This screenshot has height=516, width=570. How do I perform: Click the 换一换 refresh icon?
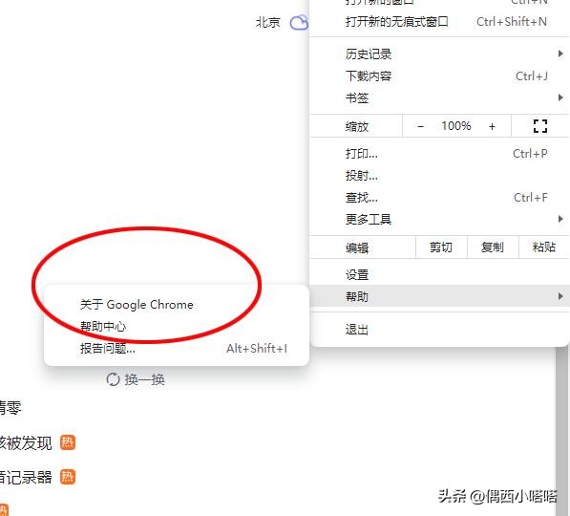[113, 379]
